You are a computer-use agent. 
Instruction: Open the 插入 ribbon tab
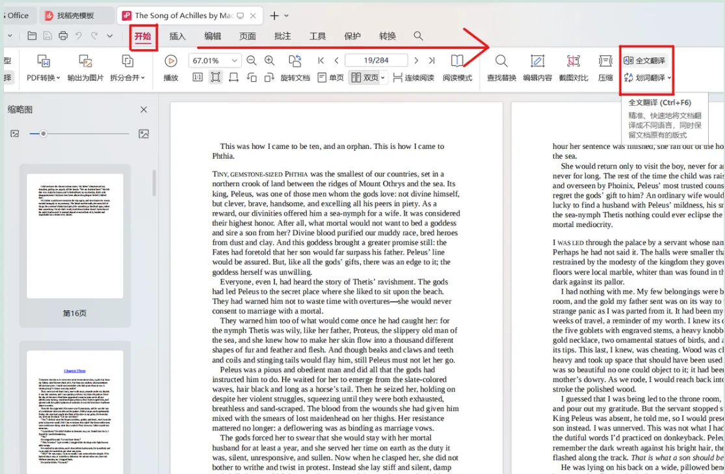pyautogui.click(x=177, y=36)
